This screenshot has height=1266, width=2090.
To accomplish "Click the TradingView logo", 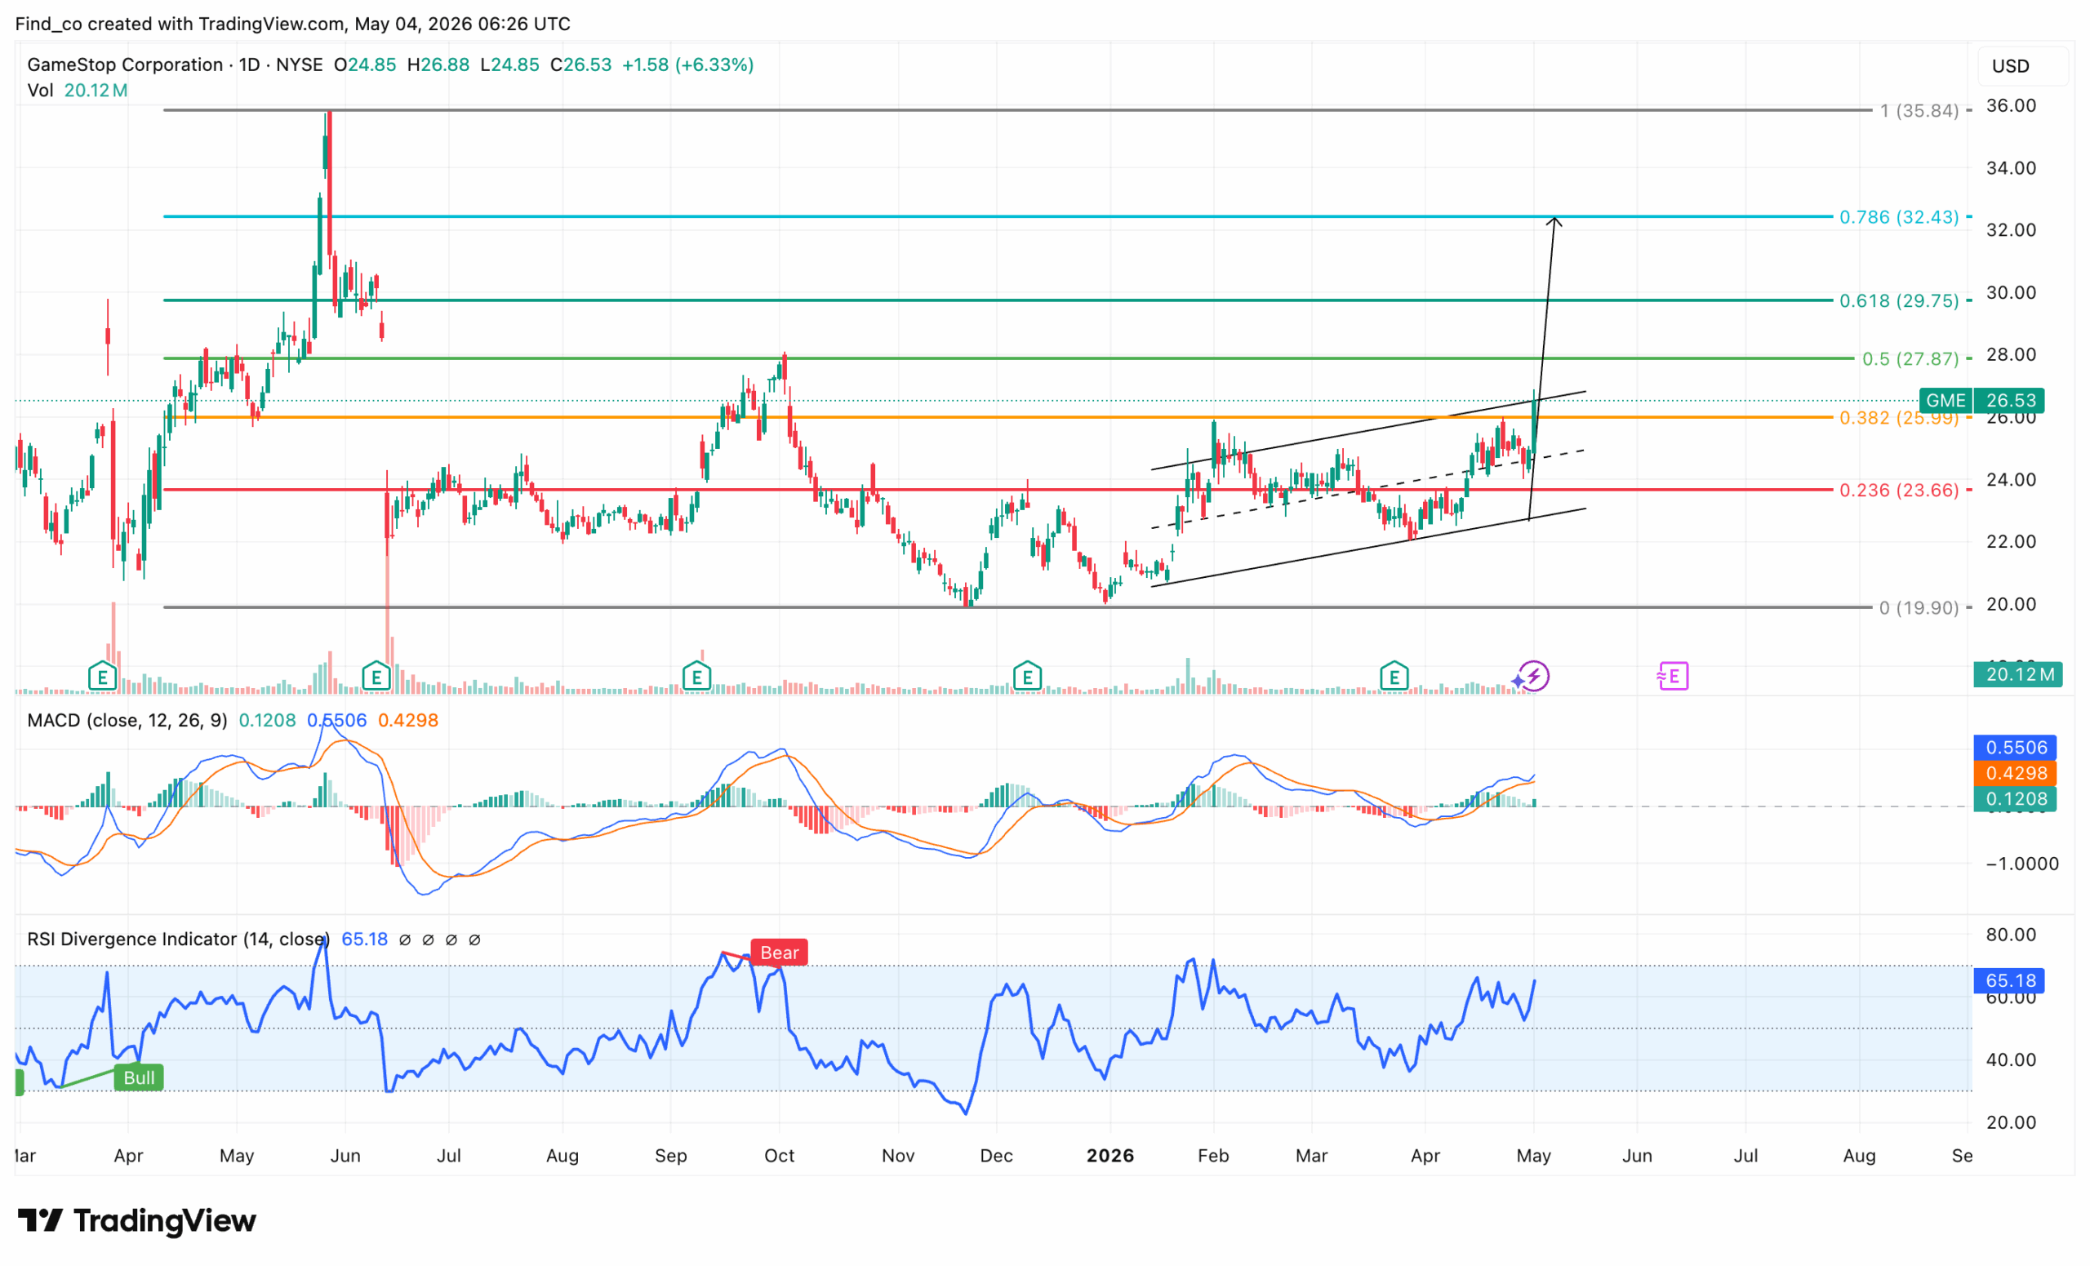I will coord(136,1221).
